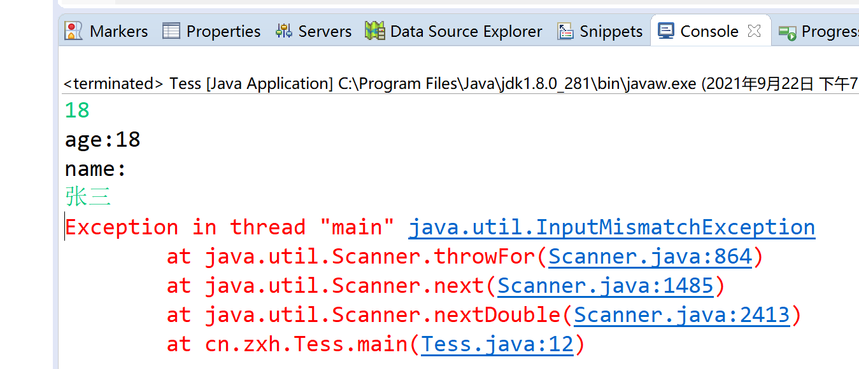Viewport: 859px width, 369px height.
Task: Open Scanner.java:1485 from the stack trace
Action: 605,285
